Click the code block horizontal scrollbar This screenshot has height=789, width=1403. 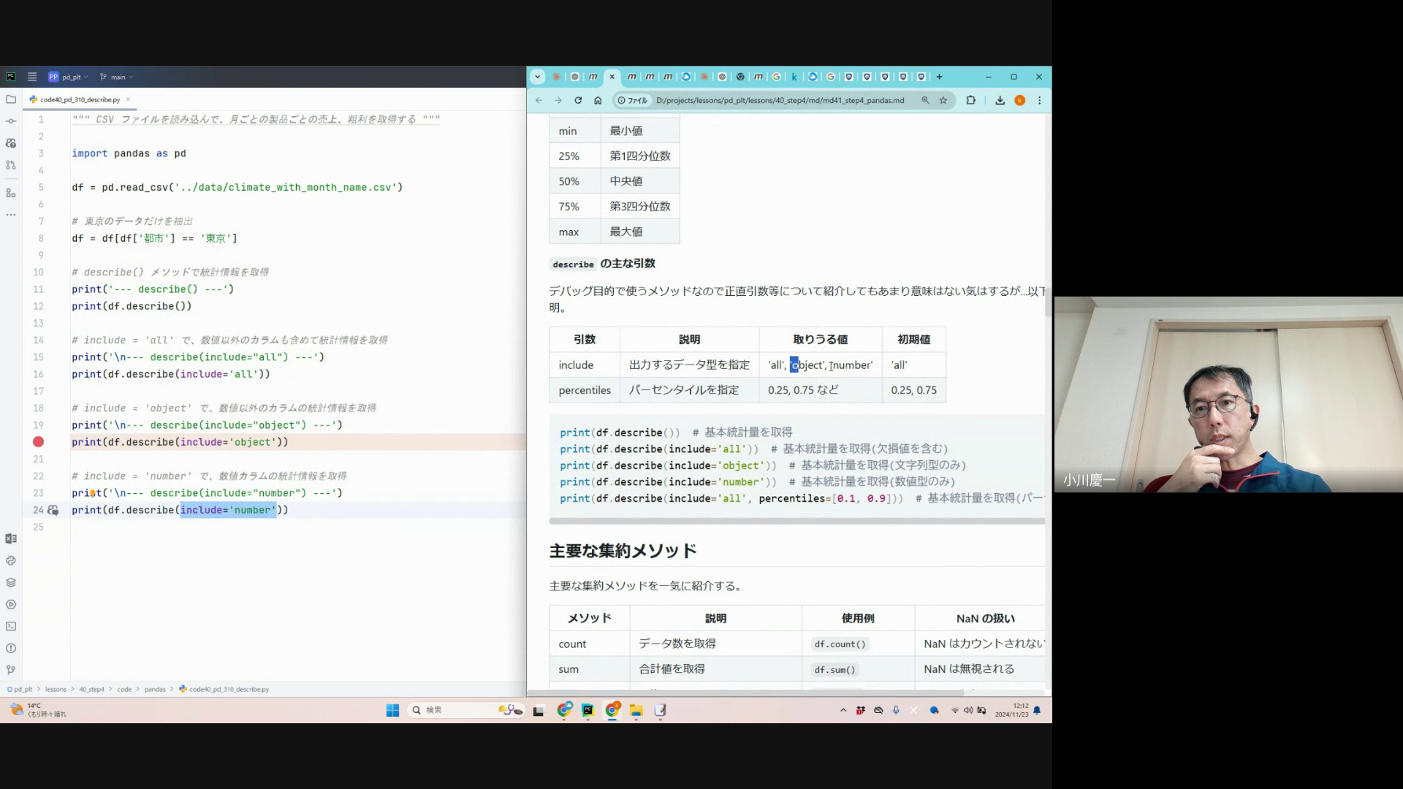point(796,521)
